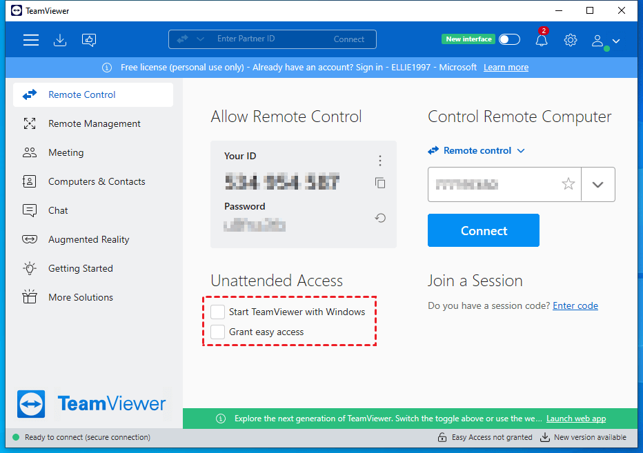
Task: Click the Enter code link
Action: [575, 305]
